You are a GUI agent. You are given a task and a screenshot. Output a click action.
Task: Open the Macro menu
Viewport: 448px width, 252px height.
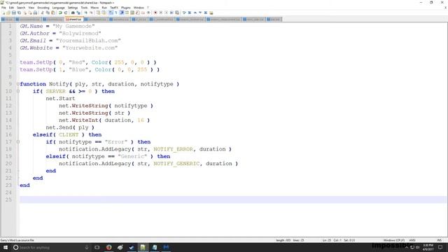(95, 8)
